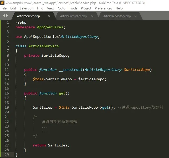Click 'private' keyword on line 8
The height and width of the screenshot is (158, 169).
[x=32, y=56]
